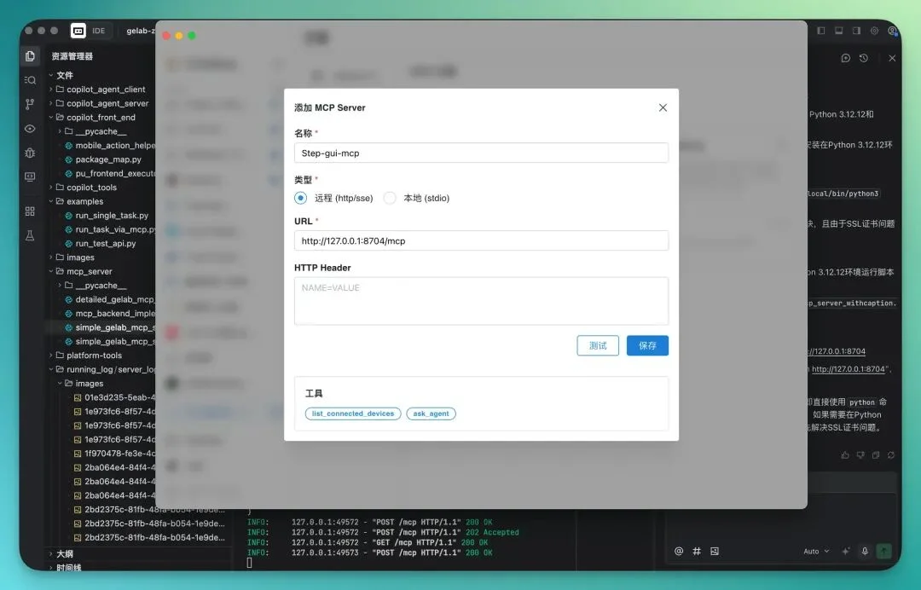Click the list_connected_devices tool tag
Image resolution: width=921 pixels, height=590 pixels.
353,414
